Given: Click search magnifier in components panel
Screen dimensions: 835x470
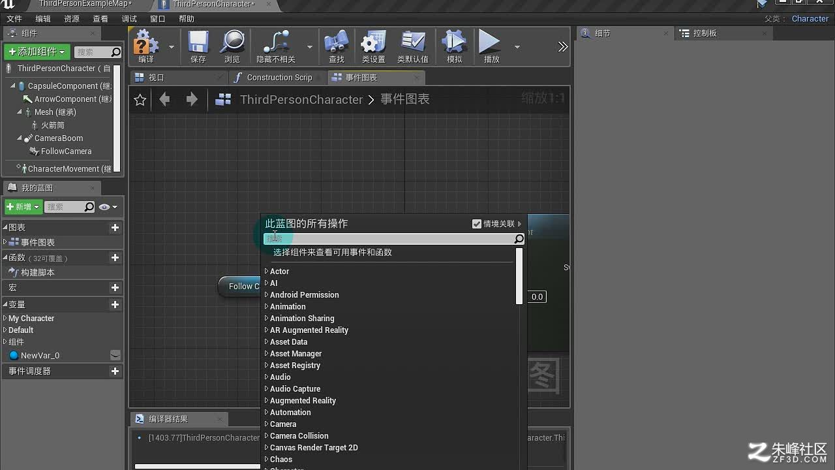Looking at the screenshot, I should click(x=116, y=52).
